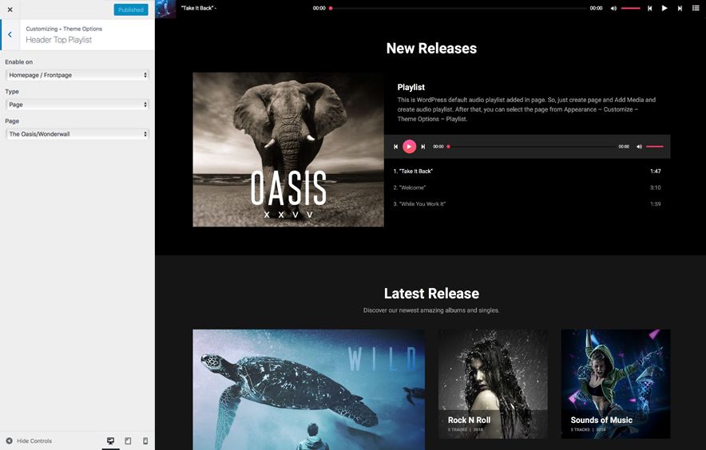Open the Enable on dropdown
This screenshot has height=450, width=706.
tap(77, 75)
